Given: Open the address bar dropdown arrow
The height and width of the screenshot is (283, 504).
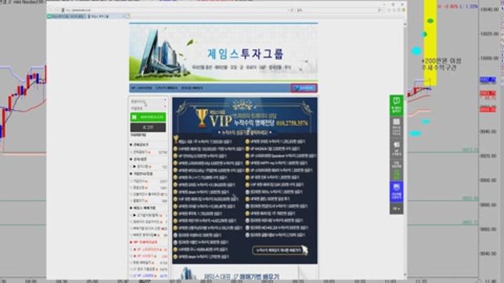Looking at the screenshot, I should pyautogui.click(x=288, y=10).
